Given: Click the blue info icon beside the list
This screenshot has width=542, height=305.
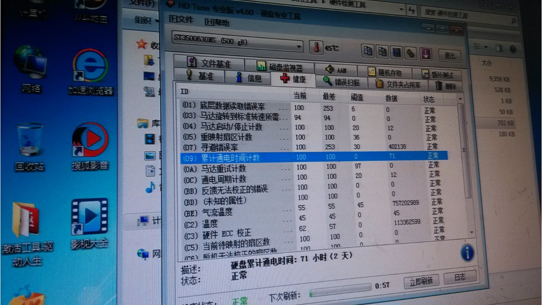Looking at the screenshot, I should pos(467,252).
